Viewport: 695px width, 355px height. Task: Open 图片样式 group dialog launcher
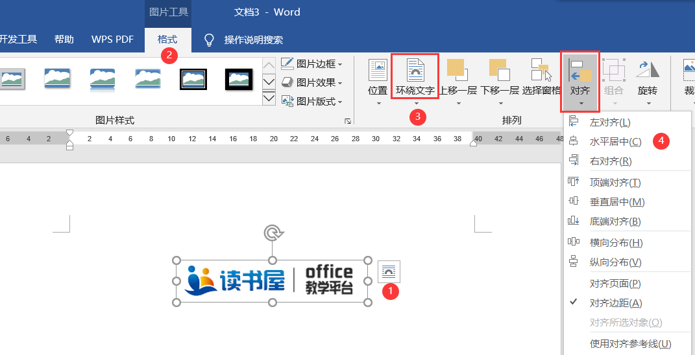click(x=348, y=121)
